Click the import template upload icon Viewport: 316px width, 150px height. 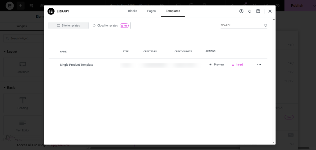point(241,11)
